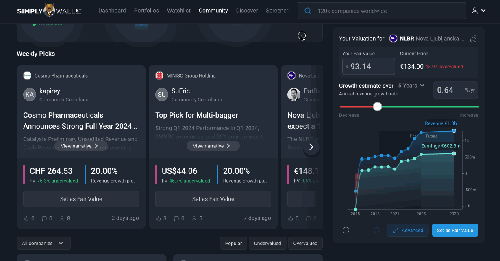Filter narratives by Undervalued

(x=267, y=243)
